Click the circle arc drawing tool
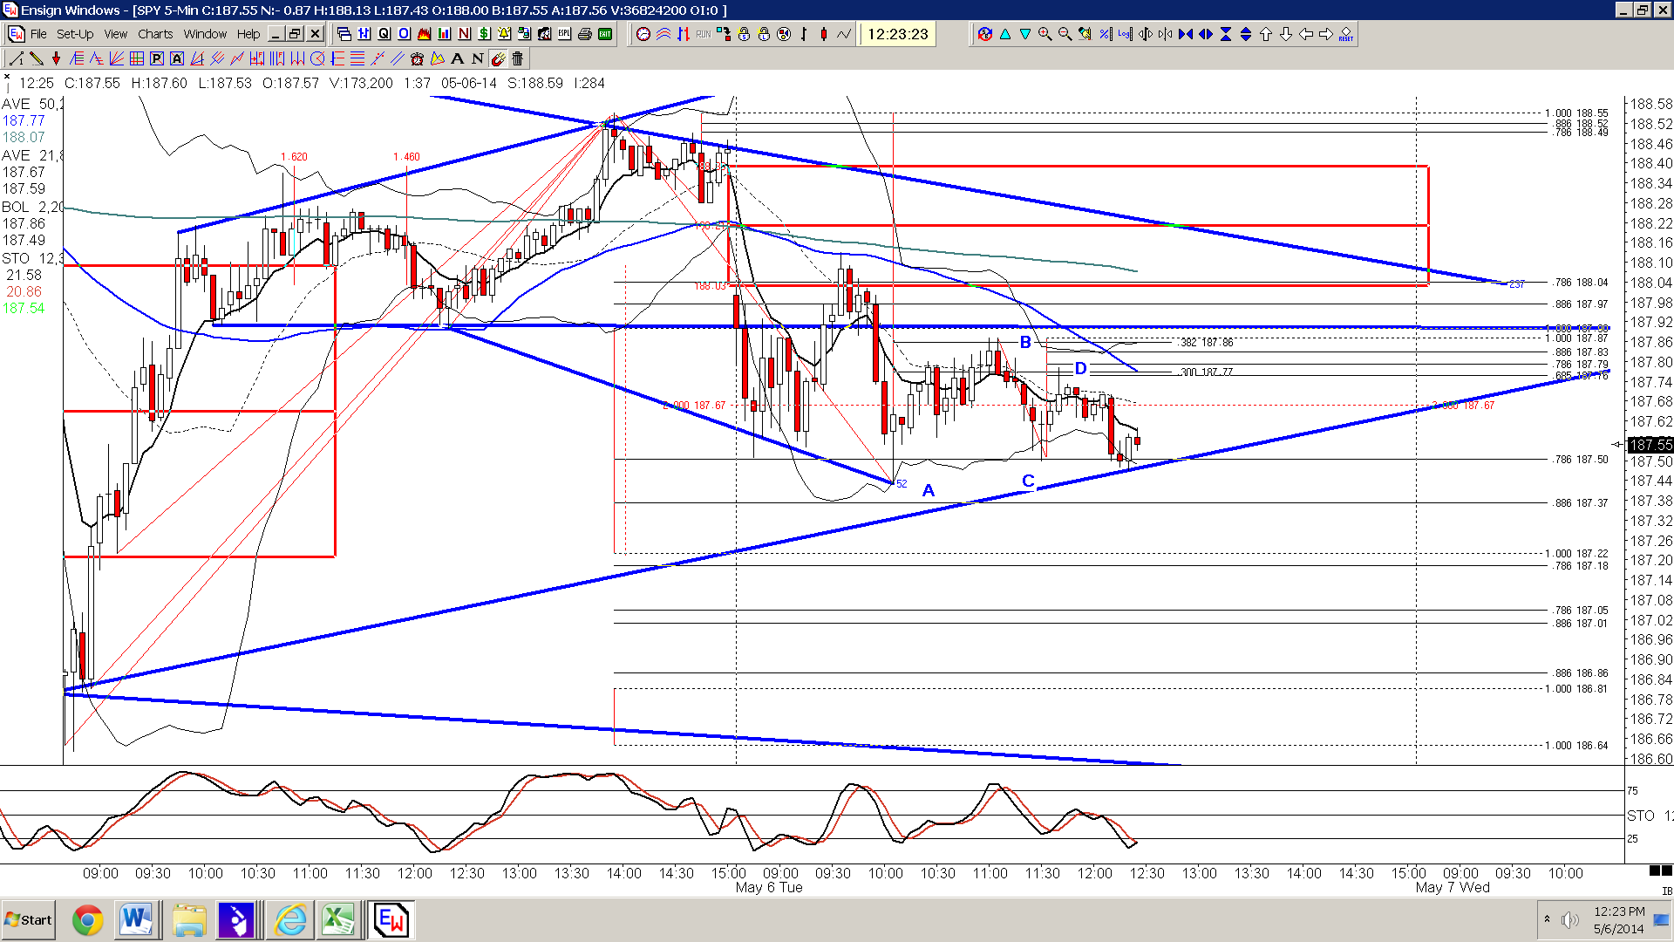 pyautogui.click(x=317, y=58)
